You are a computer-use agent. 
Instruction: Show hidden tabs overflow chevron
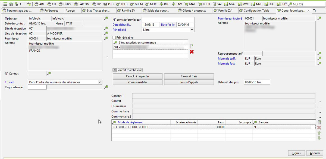point(314,10)
